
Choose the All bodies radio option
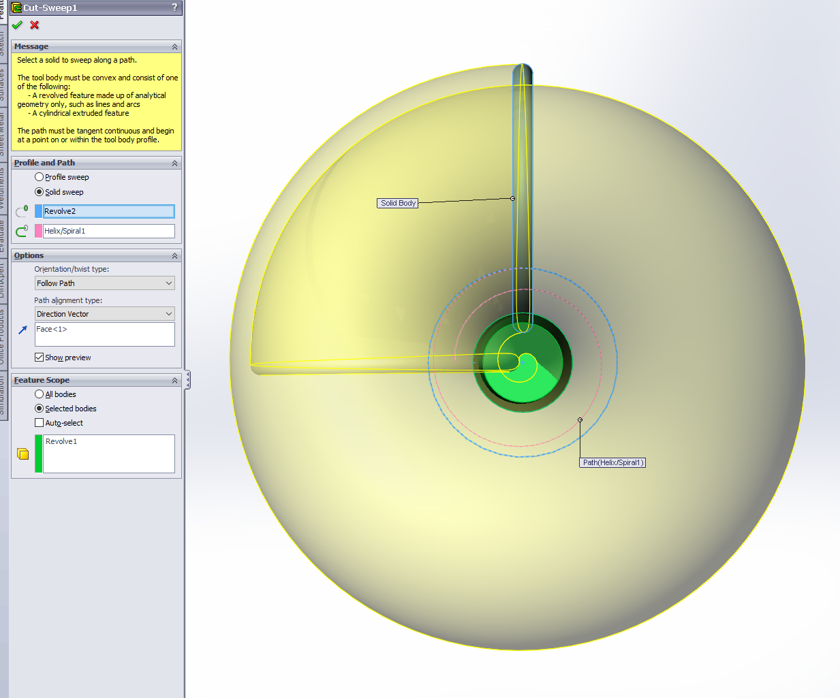coord(40,394)
